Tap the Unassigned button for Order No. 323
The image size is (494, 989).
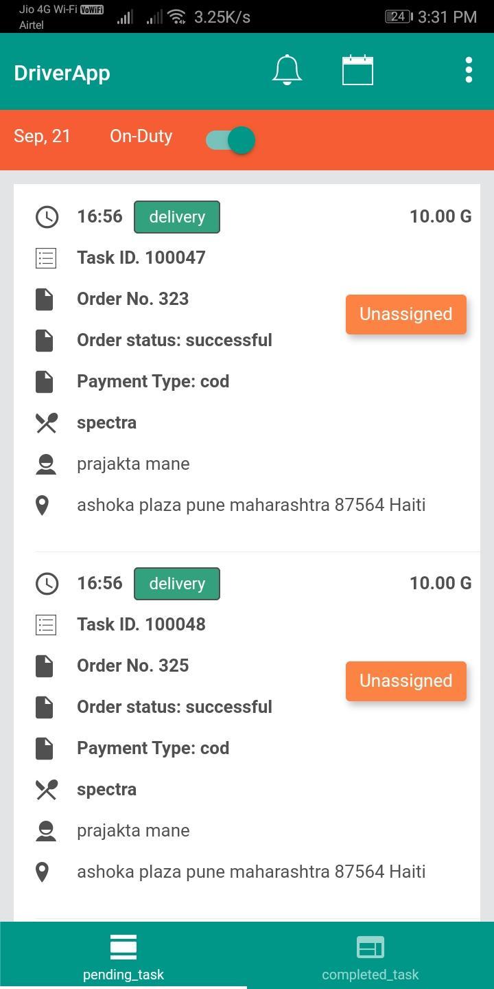406,315
